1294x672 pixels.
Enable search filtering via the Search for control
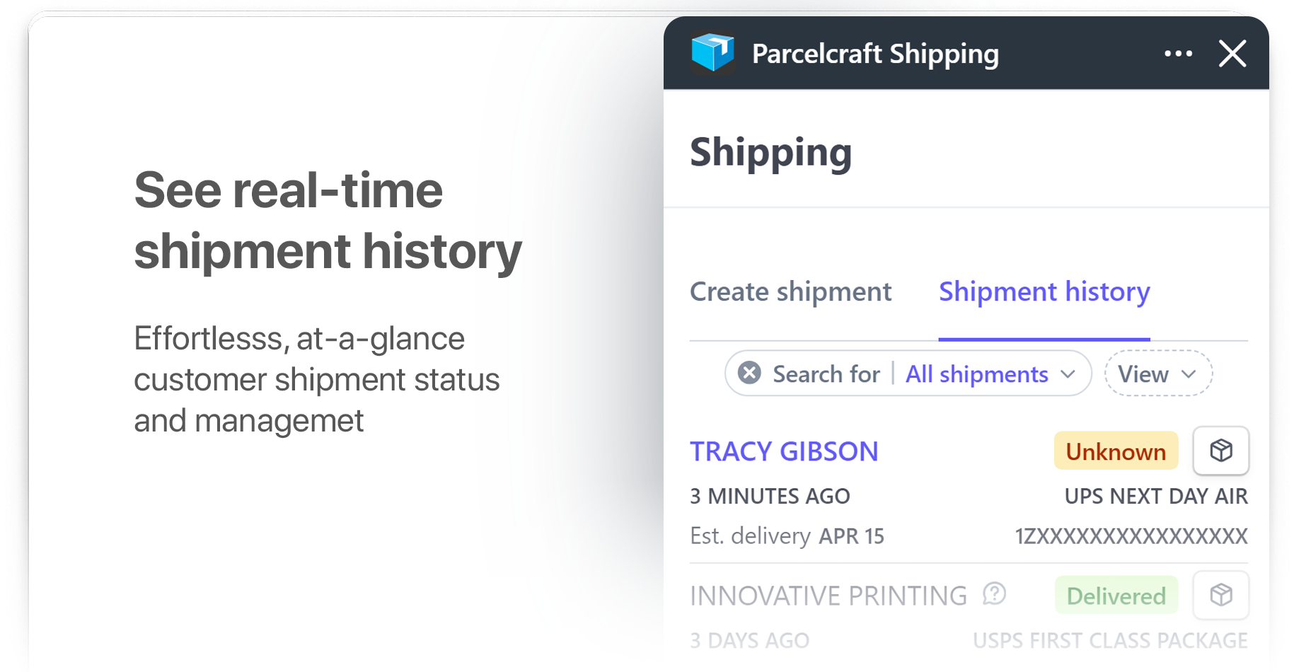click(826, 373)
